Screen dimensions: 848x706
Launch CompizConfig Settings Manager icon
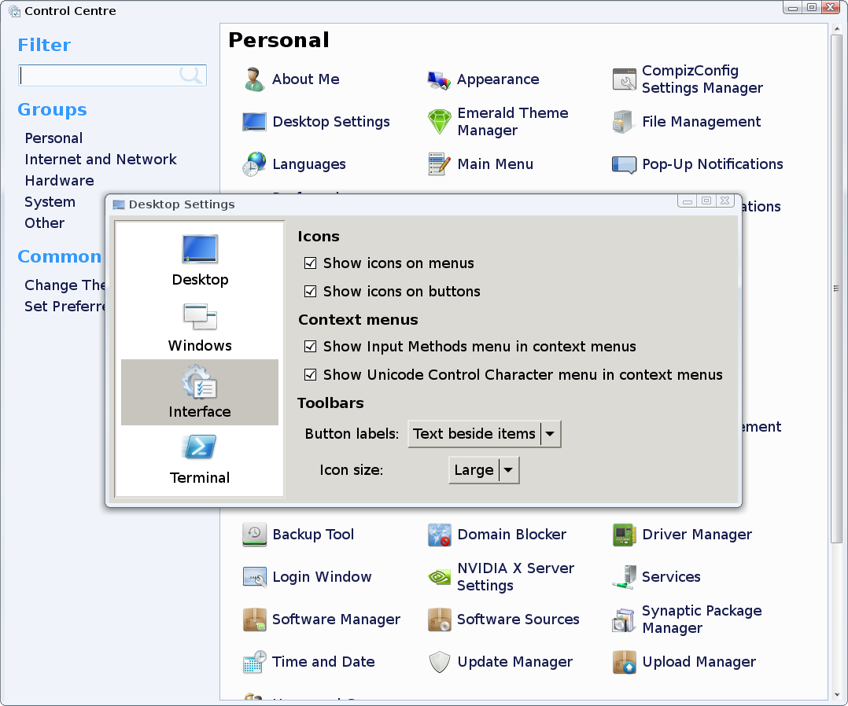coord(624,79)
